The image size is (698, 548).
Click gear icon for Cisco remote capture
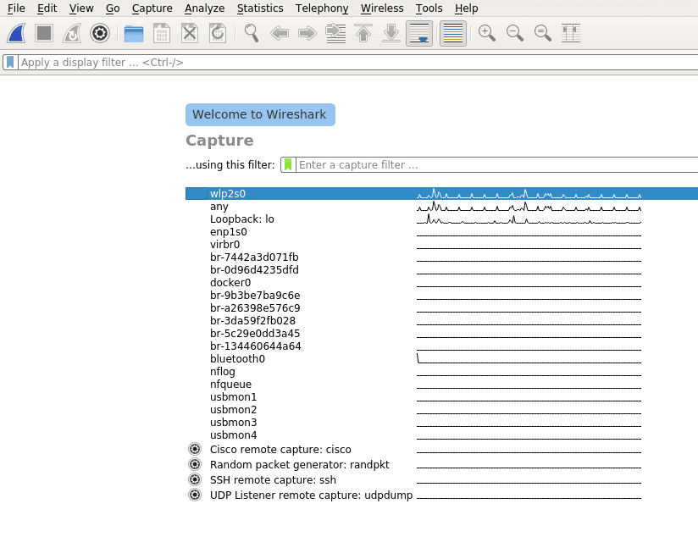tap(195, 449)
